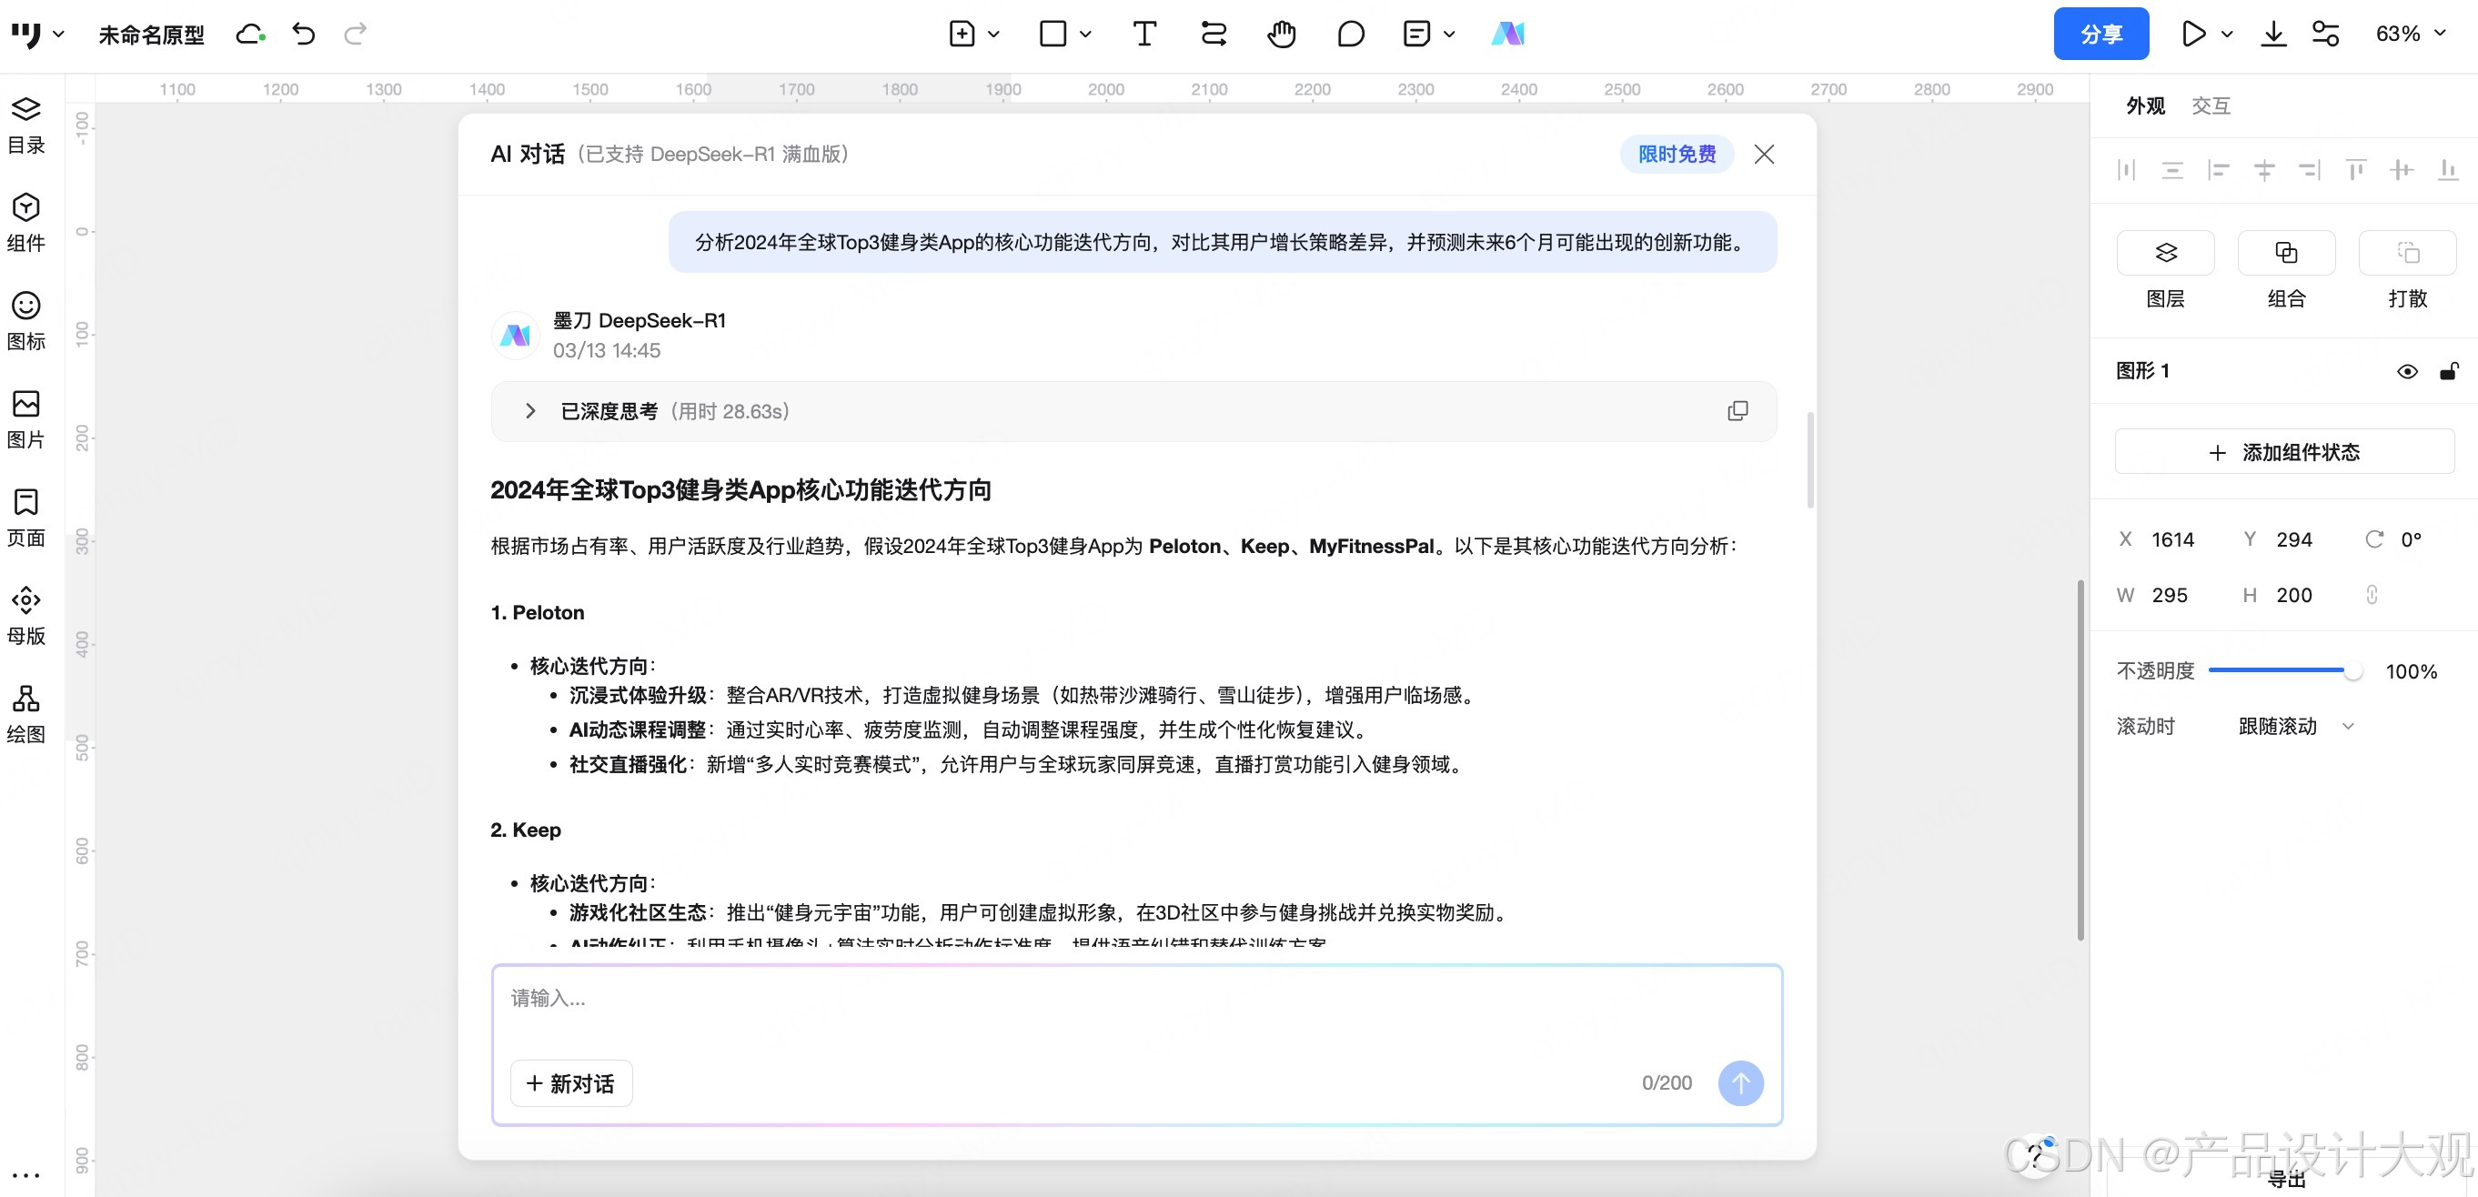
Task: Select the Hand pan tool
Action: click(1280, 35)
